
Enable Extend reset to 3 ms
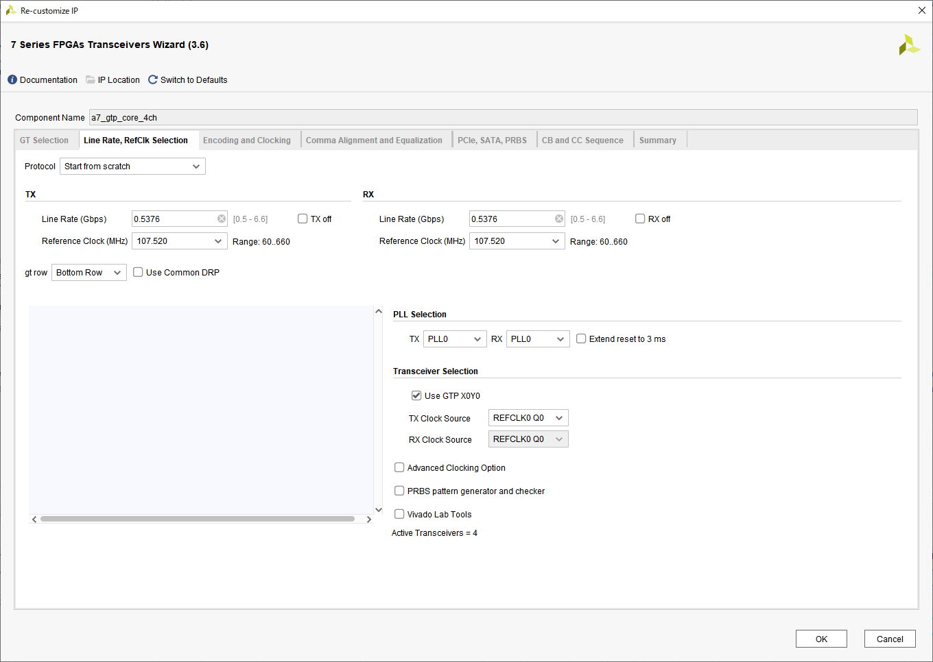[581, 339]
